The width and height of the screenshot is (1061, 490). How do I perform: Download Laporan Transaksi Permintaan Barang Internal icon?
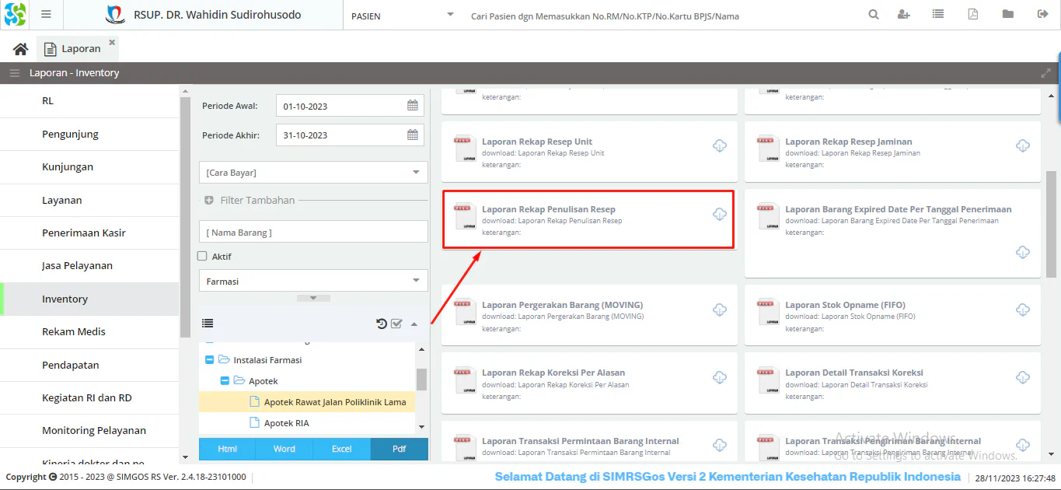pyautogui.click(x=720, y=445)
